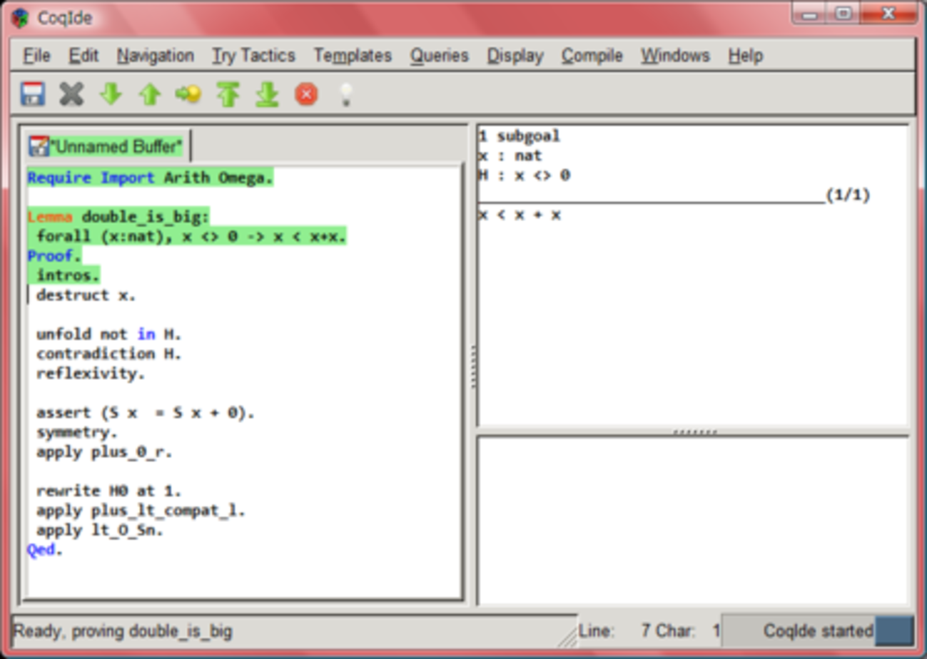
Task: Click the vertical pane splitter handle
Action: (x=472, y=367)
